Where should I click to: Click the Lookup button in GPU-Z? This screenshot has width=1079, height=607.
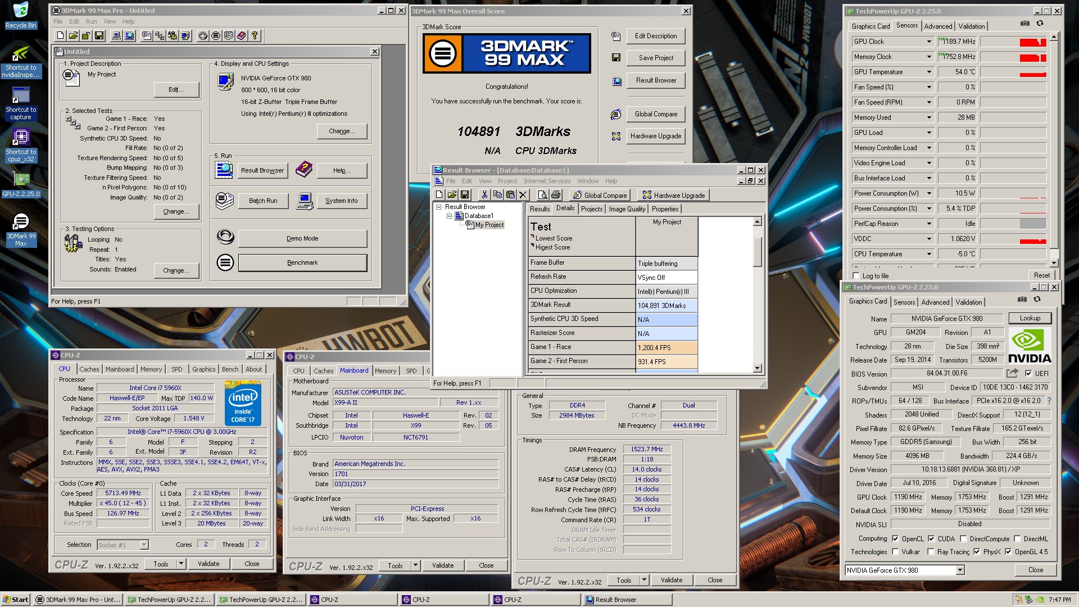1030,318
